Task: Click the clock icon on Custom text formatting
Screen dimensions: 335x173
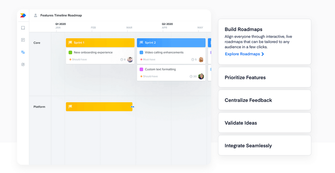Action: (x=191, y=76)
